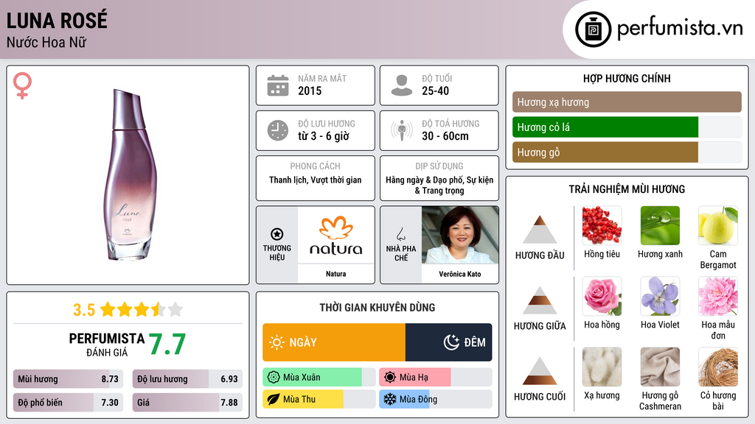Click the Hoa hồng rose note thumbnail

[602, 296]
